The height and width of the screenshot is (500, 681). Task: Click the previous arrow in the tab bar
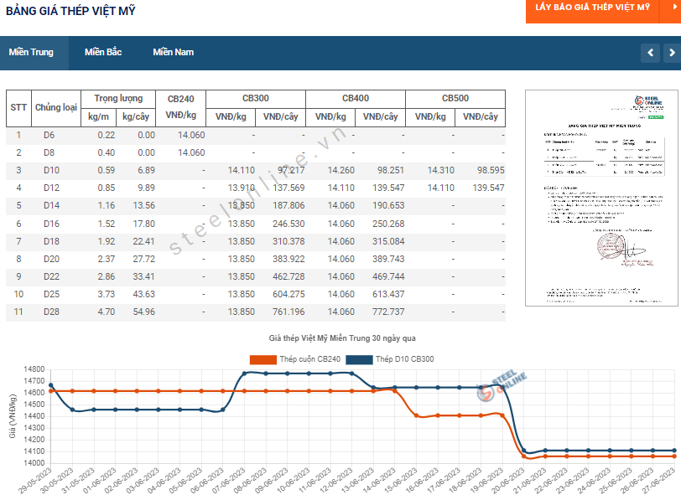point(650,53)
